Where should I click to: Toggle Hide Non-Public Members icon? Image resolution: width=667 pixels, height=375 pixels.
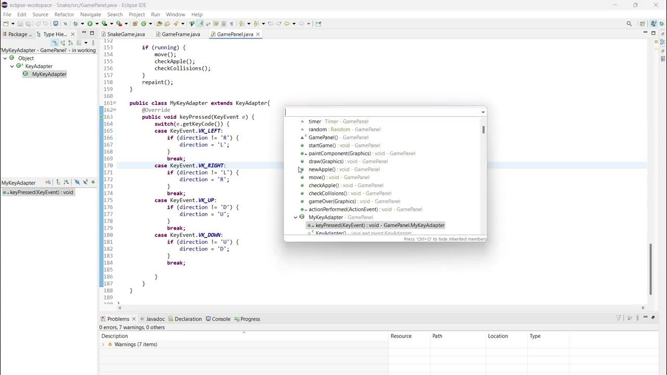(x=93, y=182)
